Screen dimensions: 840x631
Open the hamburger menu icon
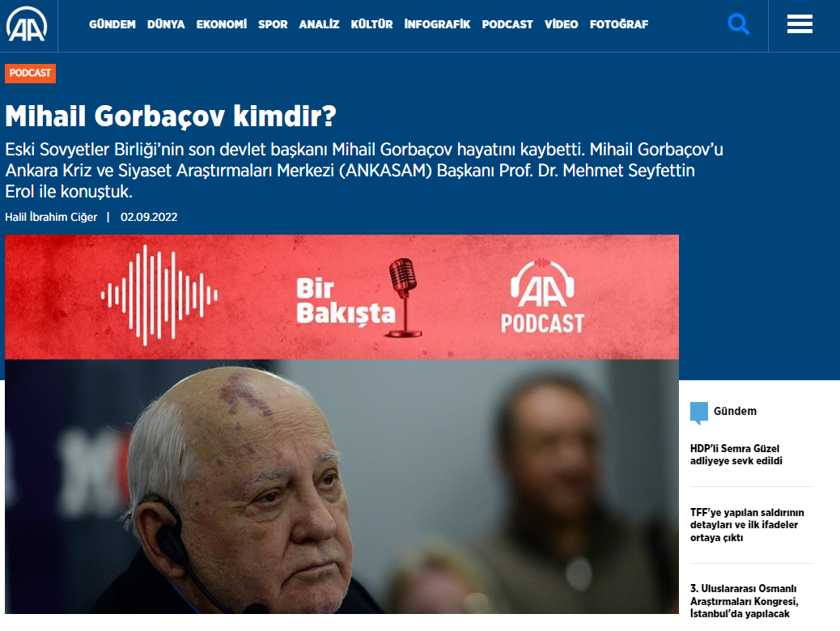pos(800,24)
